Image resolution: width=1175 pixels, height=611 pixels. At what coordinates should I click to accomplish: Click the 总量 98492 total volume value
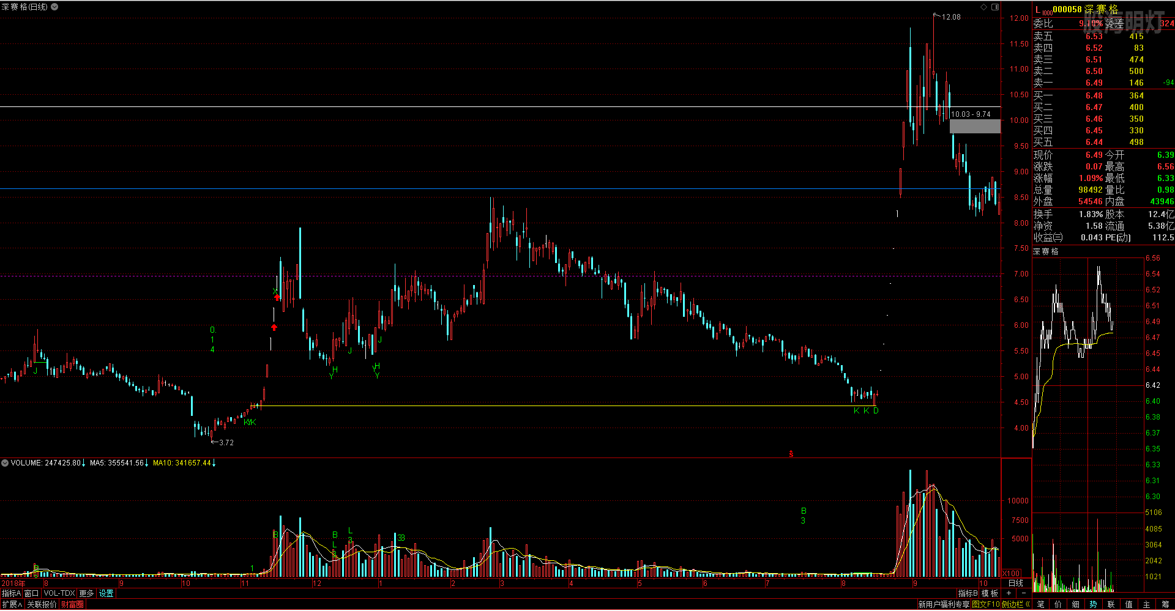point(1090,190)
